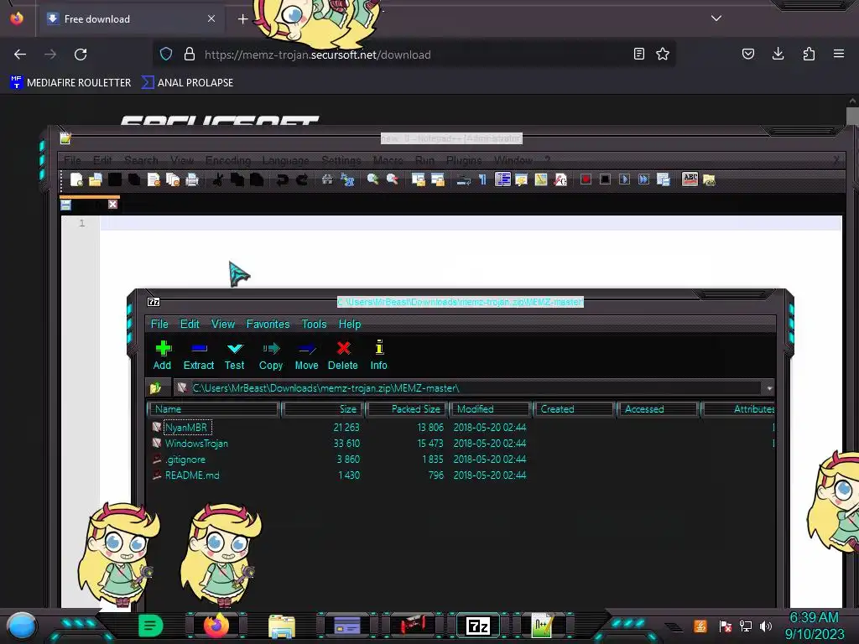859x644 pixels.
Task: Open Find via binoculars icon in Notepad++
Action: [x=327, y=179]
